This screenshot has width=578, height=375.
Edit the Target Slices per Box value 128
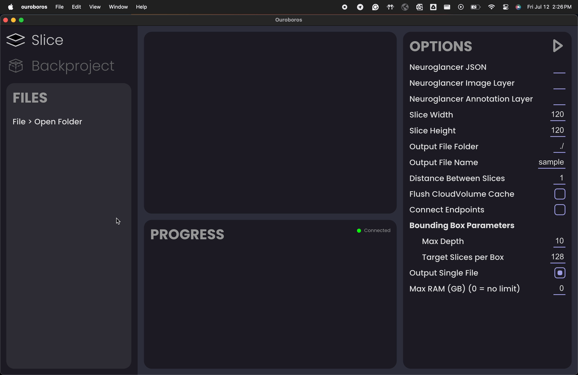tap(558, 257)
